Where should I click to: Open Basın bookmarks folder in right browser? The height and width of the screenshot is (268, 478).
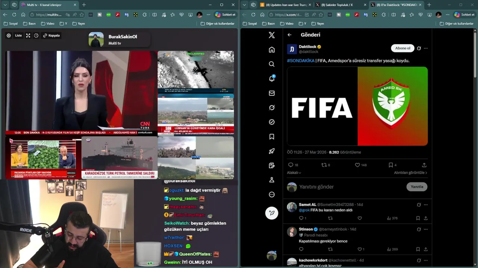268,23
